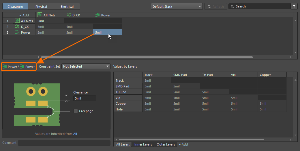Select the All Nets row icon
The height and width of the screenshot is (151, 300).
[x=17, y=21]
